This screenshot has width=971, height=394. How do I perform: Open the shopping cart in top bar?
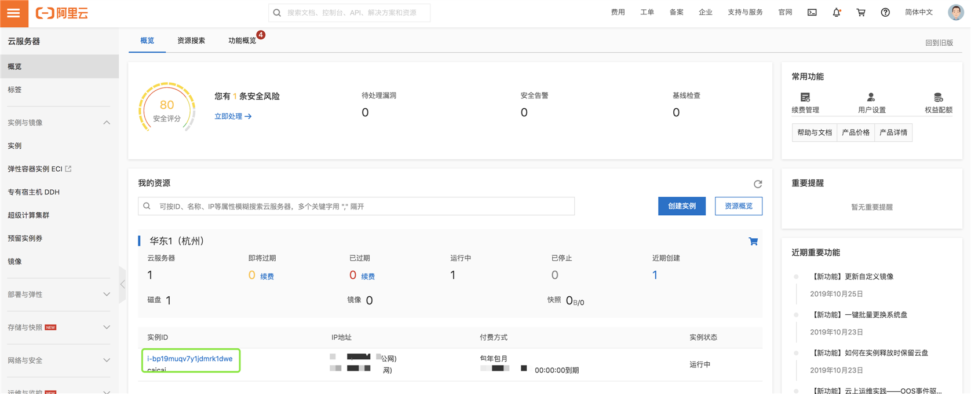pos(861,13)
